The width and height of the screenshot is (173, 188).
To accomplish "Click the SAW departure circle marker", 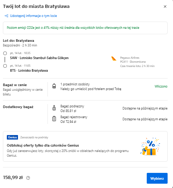I will tap(5, 53).
